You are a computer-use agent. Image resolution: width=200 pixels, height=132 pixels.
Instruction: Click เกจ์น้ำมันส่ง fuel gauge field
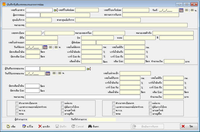point(92,52)
